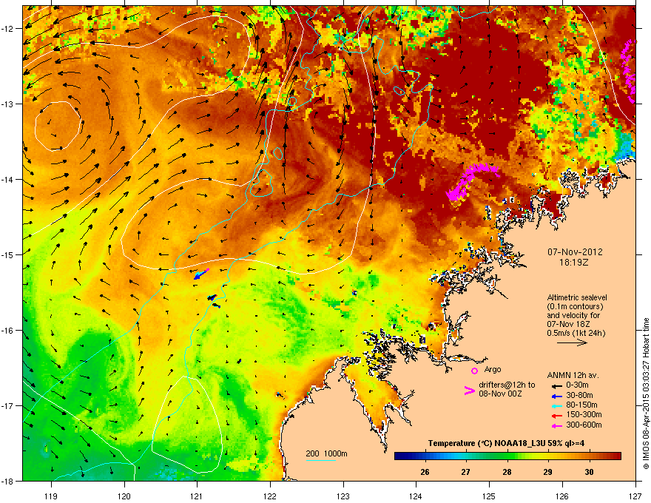This screenshot has width=651, height=503.
Task: Click the '07-Nov-2012' date label
Action: coord(575,252)
